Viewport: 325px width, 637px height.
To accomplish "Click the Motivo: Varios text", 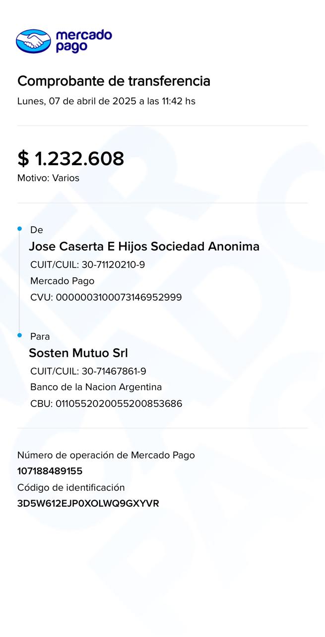I will tap(48, 178).
